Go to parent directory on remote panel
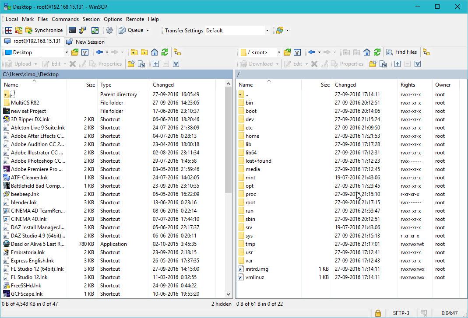Viewport: 468px width, 318px height. coord(346,52)
